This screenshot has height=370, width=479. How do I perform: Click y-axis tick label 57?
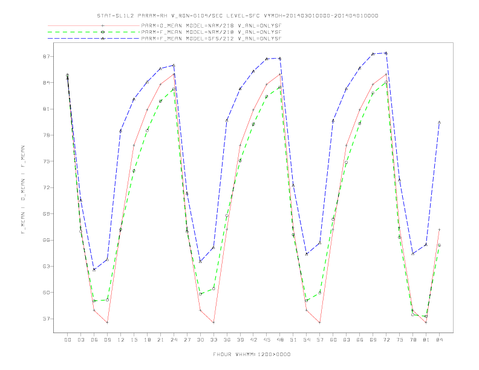point(46,319)
